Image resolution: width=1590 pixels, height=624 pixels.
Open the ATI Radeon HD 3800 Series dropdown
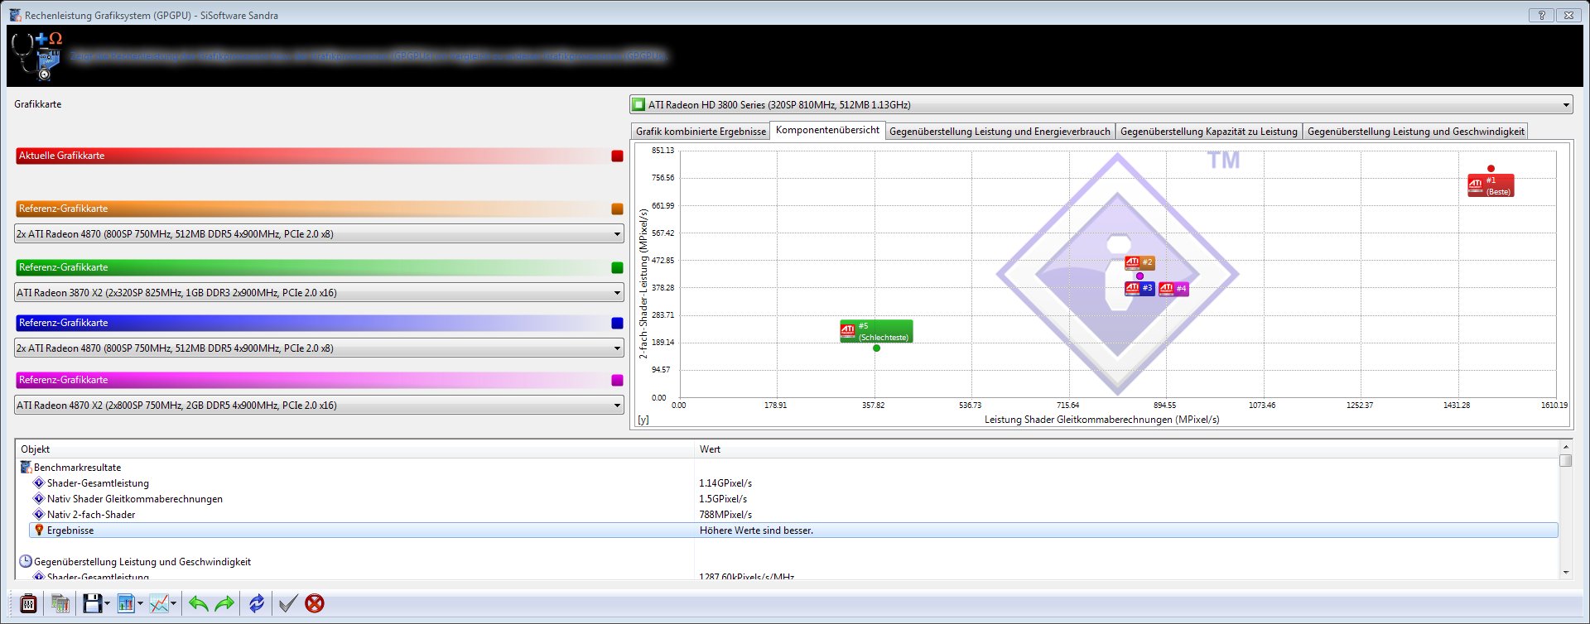(x=1565, y=105)
